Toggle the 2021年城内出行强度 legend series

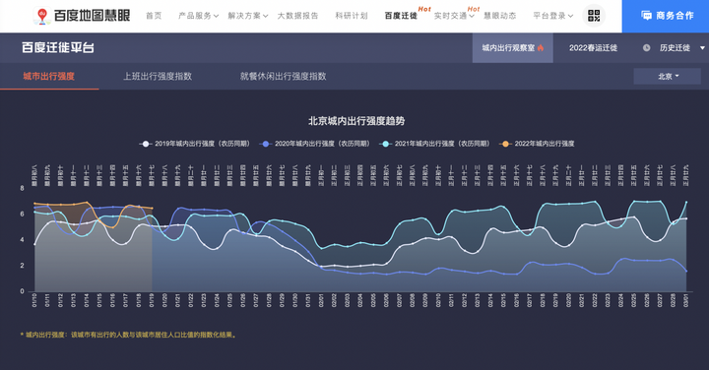[434, 144]
